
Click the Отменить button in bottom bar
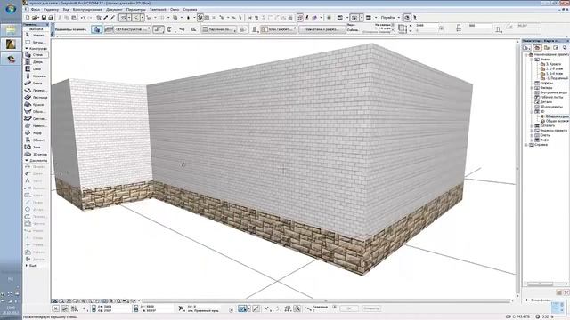[x=371, y=308]
